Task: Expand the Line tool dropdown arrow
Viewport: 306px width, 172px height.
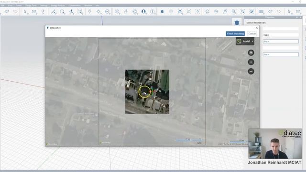Action: [56, 14]
